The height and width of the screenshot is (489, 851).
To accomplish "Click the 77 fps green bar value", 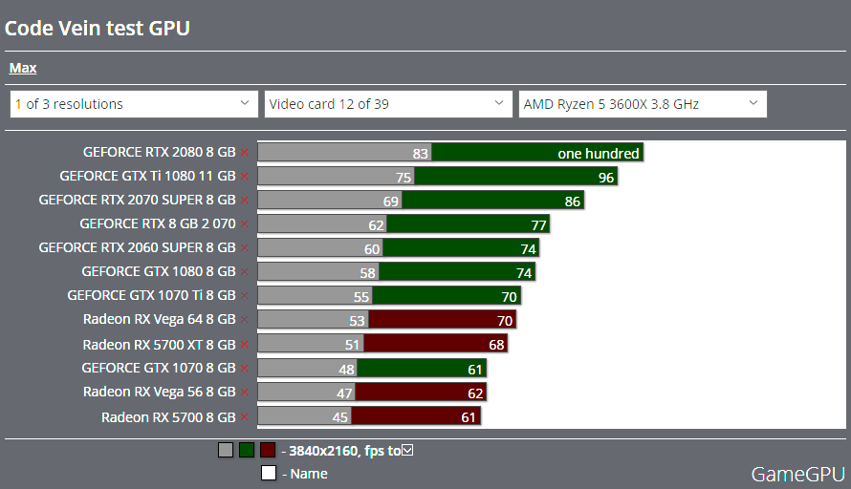I will click(538, 225).
